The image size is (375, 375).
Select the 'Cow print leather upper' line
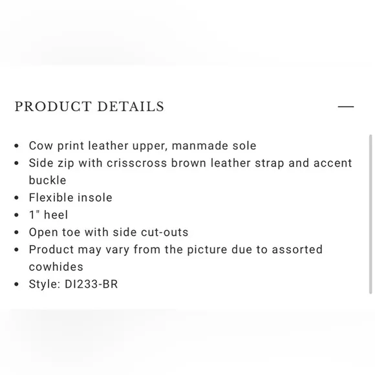coord(142,145)
